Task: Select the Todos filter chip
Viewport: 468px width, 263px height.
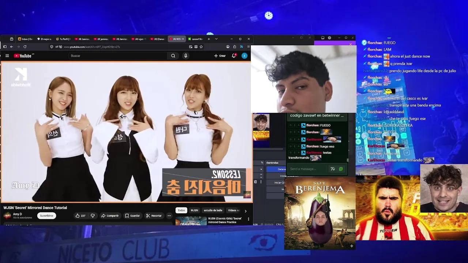Action: point(181,210)
